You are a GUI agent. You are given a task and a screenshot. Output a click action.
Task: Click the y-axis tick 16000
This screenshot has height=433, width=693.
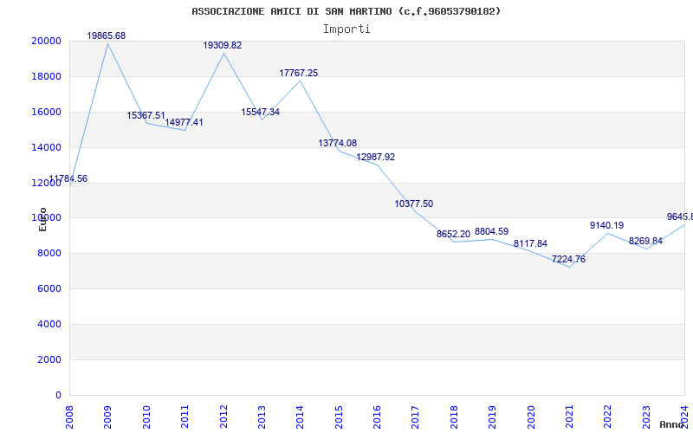[46, 112]
